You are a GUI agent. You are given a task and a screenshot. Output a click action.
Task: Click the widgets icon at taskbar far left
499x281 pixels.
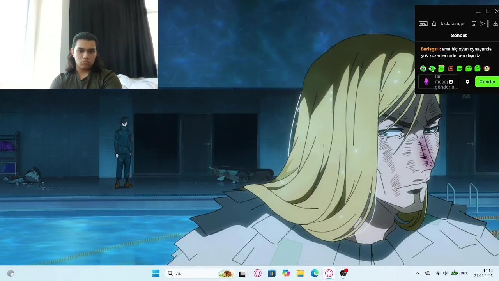tap(11, 273)
